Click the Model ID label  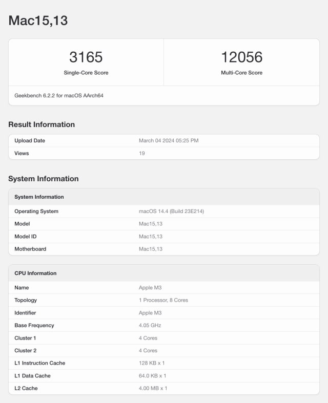[26, 237]
